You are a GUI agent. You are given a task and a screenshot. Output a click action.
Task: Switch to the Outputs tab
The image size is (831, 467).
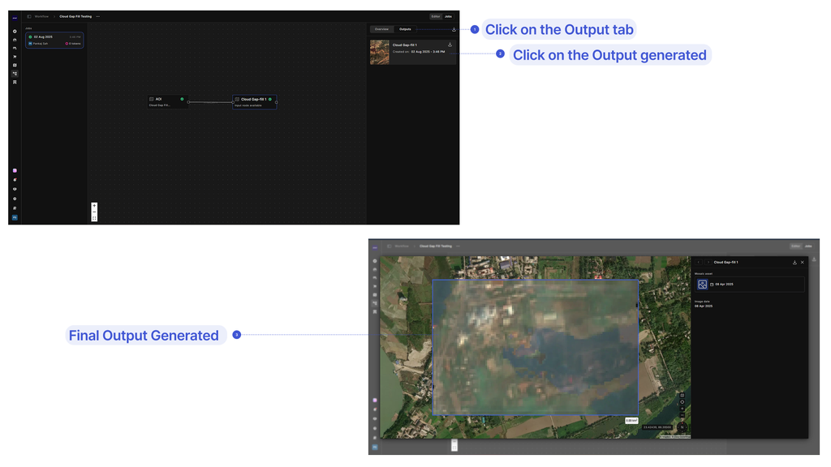pos(405,29)
